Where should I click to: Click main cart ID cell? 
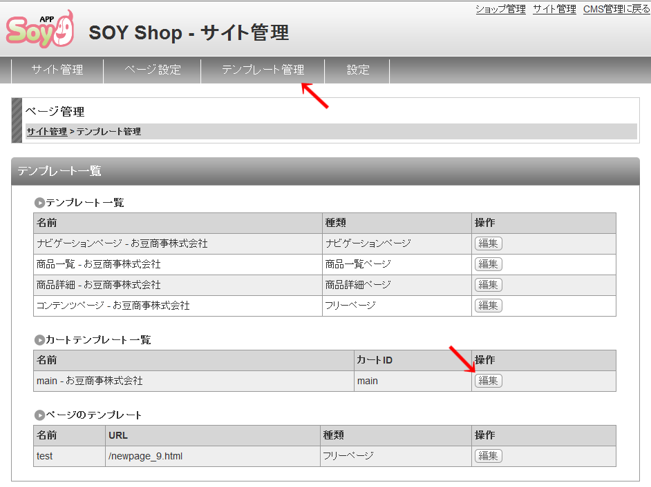tap(413, 381)
